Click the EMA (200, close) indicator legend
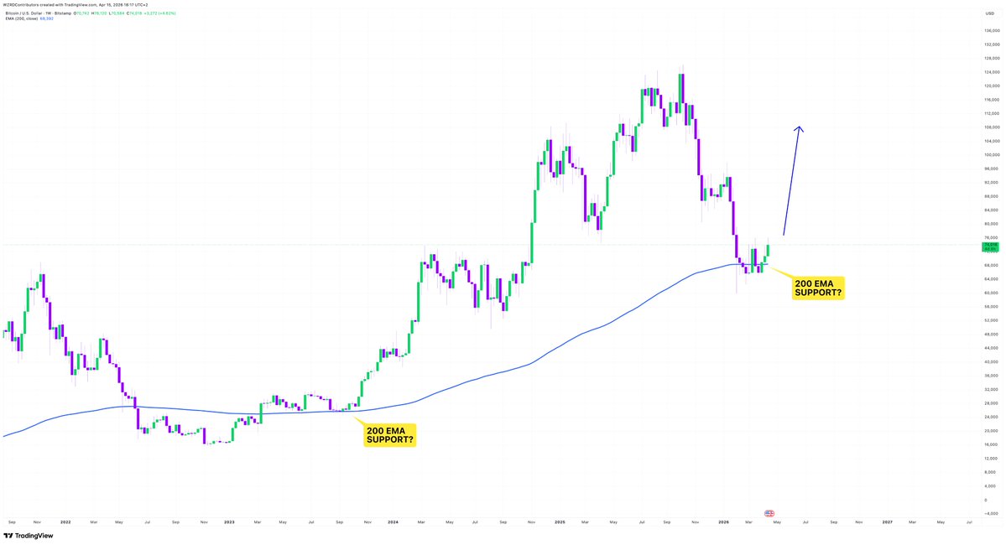The width and height of the screenshot is (1006, 545). click(20, 18)
